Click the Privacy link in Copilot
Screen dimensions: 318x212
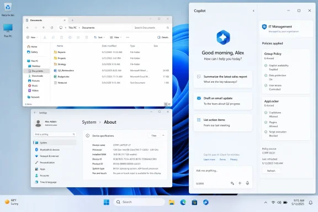point(234,160)
